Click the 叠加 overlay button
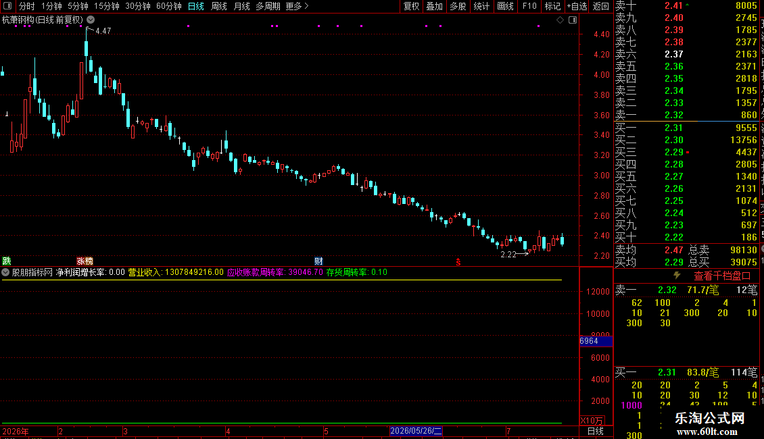 click(435, 6)
